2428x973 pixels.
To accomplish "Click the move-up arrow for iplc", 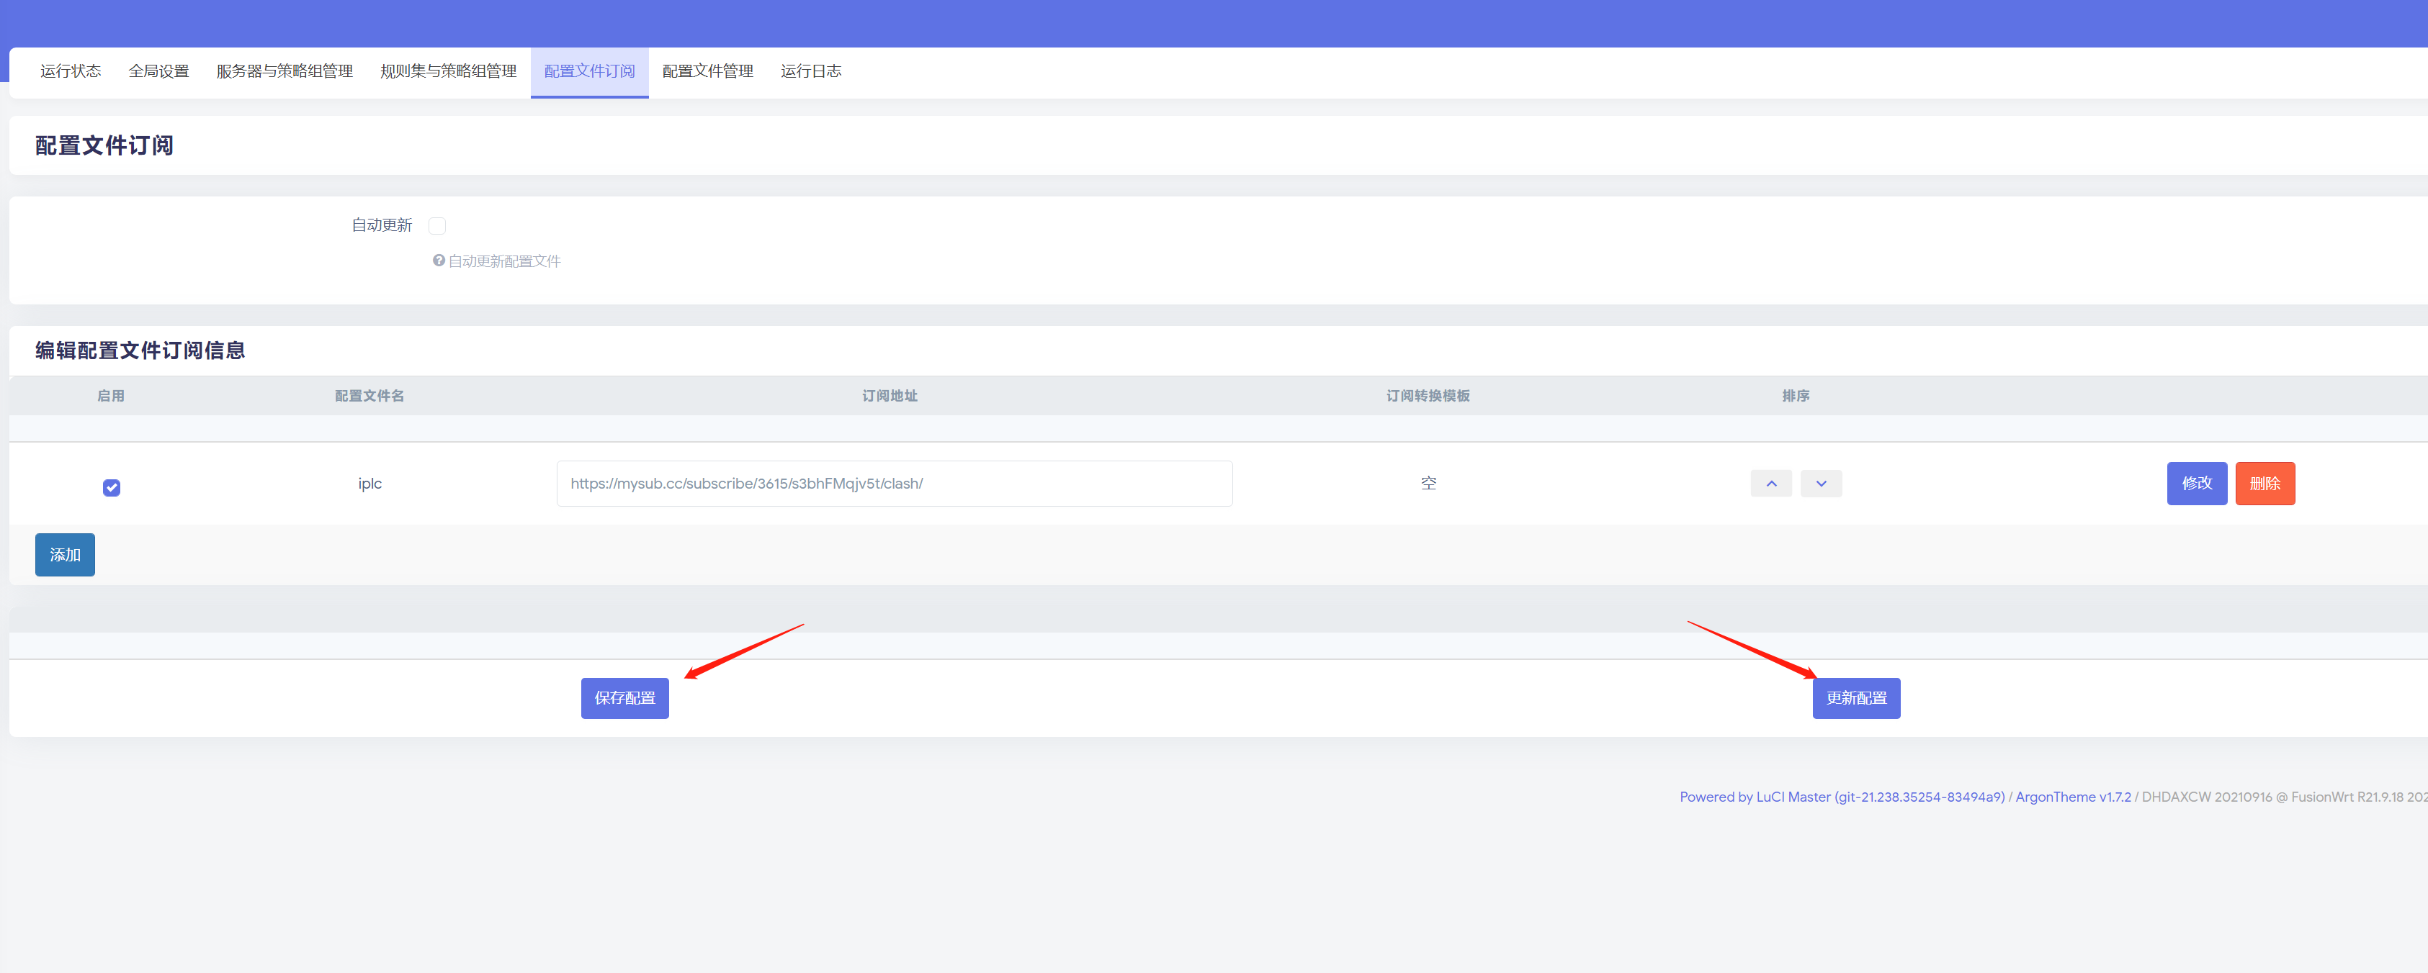I will pos(1771,483).
